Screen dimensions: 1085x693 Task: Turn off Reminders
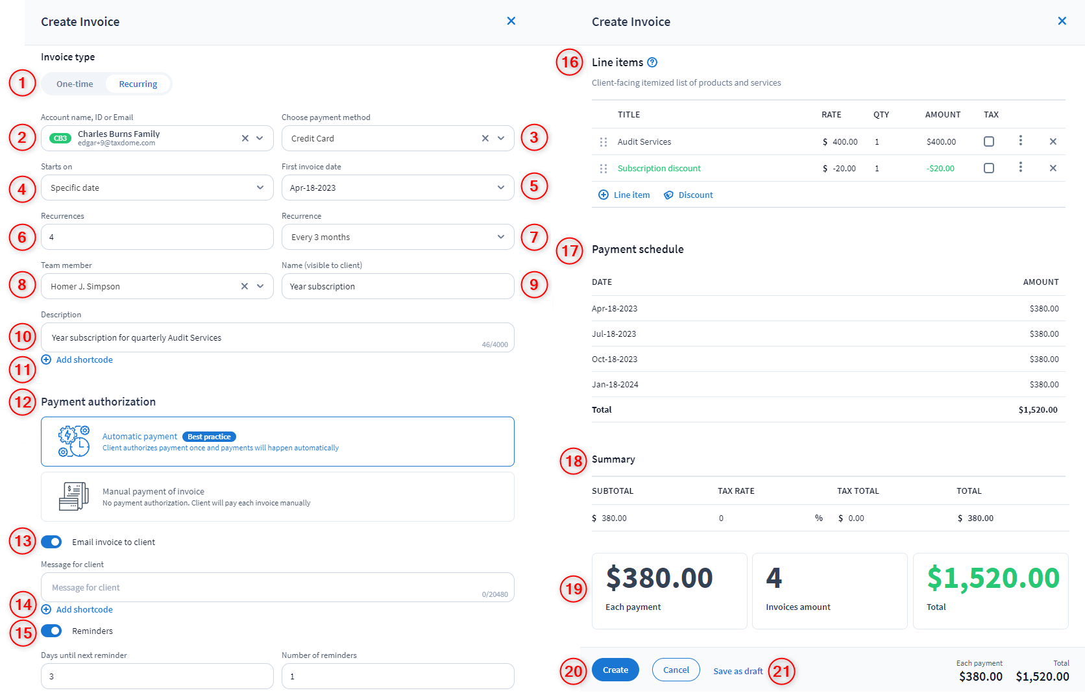[51, 630]
